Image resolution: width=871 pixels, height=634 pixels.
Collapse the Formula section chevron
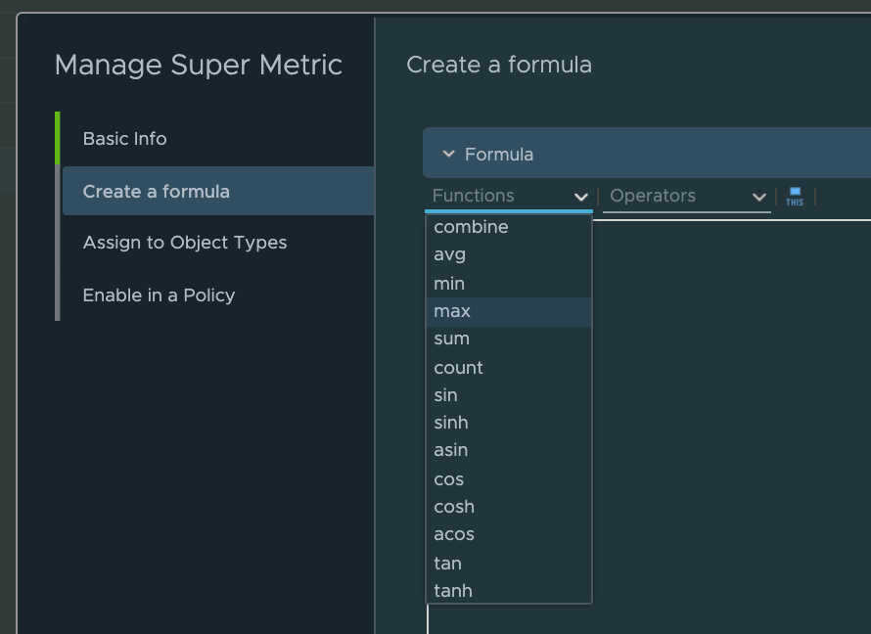point(448,154)
